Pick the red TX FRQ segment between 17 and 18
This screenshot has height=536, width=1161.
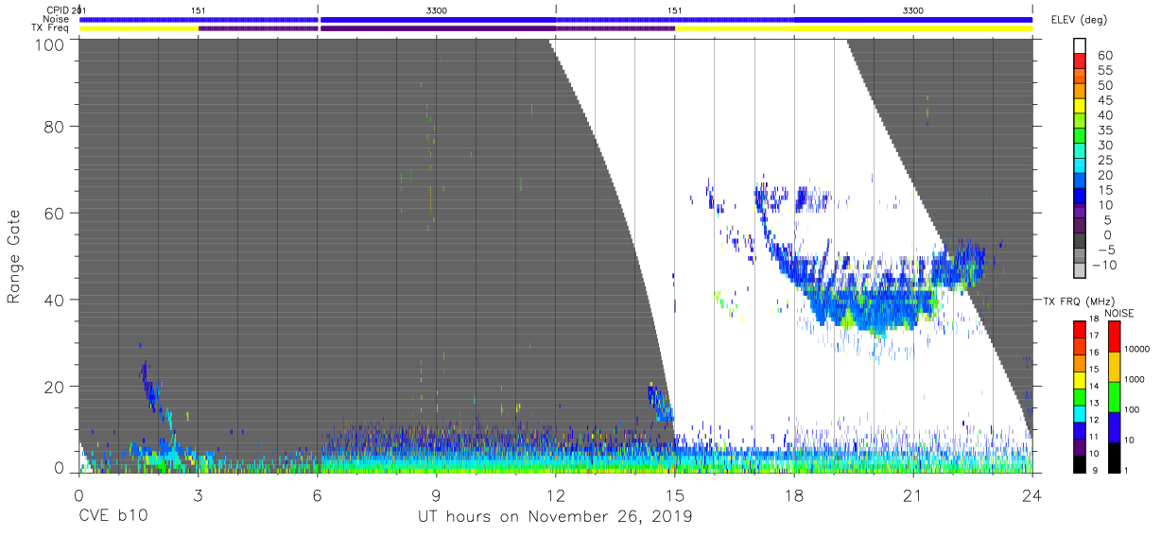click(x=1078, y=329)
